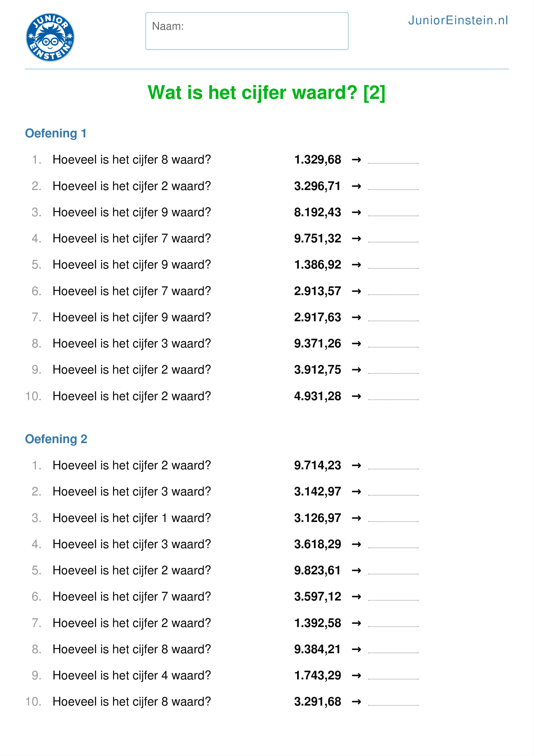Open the JuniorEinstein.nl link
This screenshot has height=756, width=534.
(458, 20)
